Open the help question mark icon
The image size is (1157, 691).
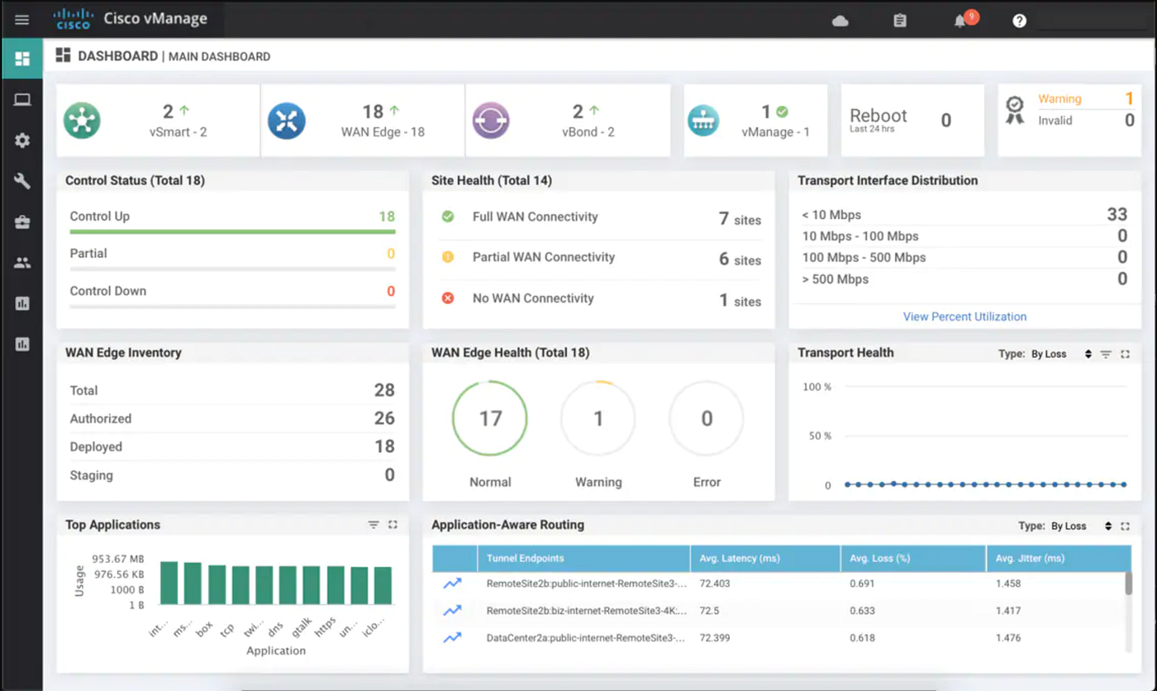(x=1020, y=21)
